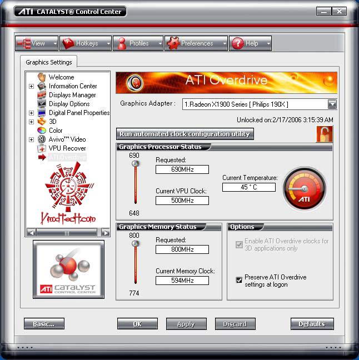Click the ATI logo in title bar
Image resolution: width=359 pixels, height=360 pixels.
(26, 12)
